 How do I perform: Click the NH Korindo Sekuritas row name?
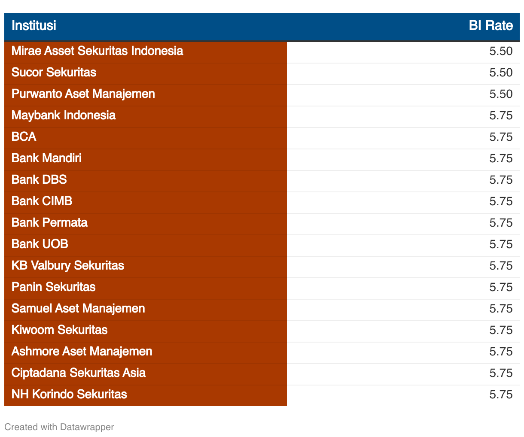coord(69,395)
